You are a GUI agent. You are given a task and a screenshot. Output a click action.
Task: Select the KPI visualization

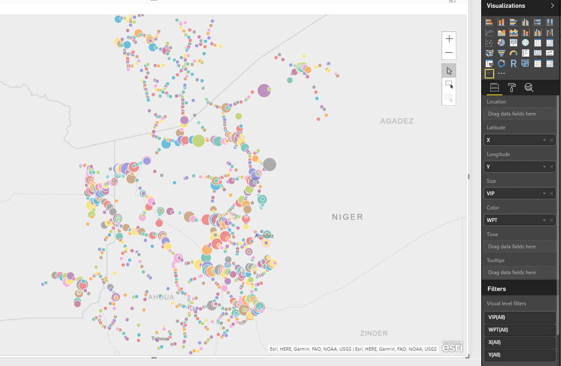click(x=549, y=53)
